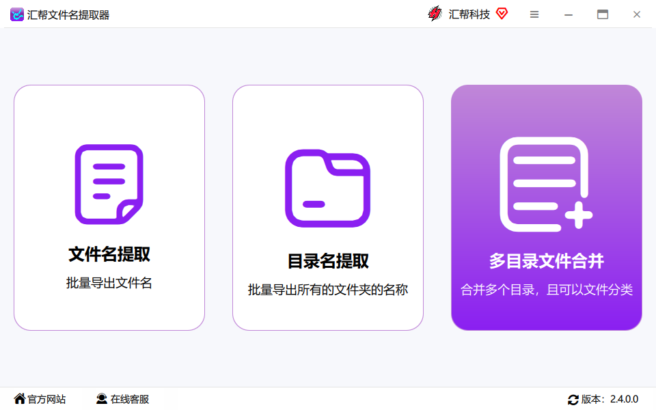Open 在线客服 link
The image size is (656, 410).
click(130, 399)
